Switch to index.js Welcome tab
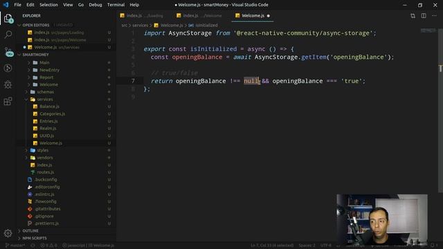The width and height of the screenshot is (443, 249). pyautogui.click(x=201, y=16)
